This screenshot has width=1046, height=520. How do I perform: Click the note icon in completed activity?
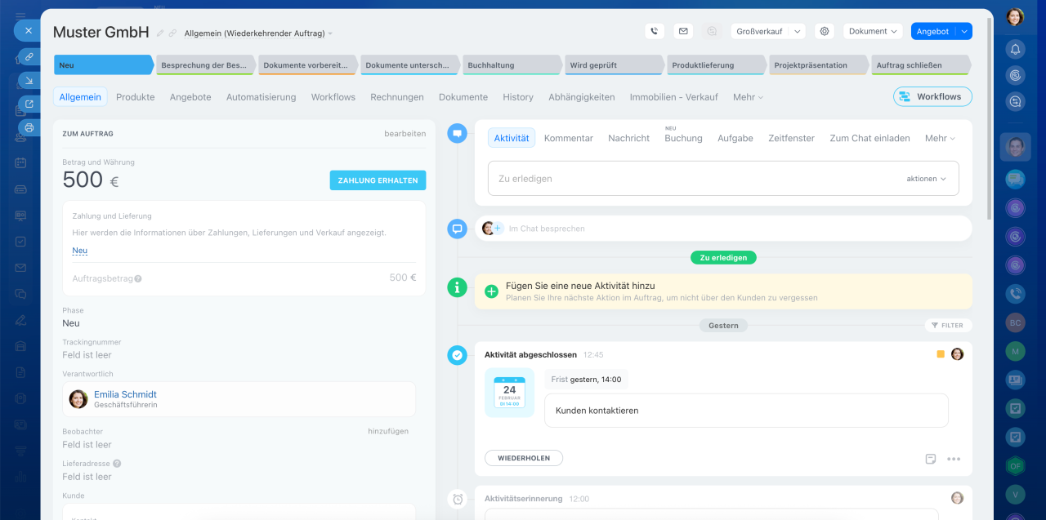coord(930,459)
